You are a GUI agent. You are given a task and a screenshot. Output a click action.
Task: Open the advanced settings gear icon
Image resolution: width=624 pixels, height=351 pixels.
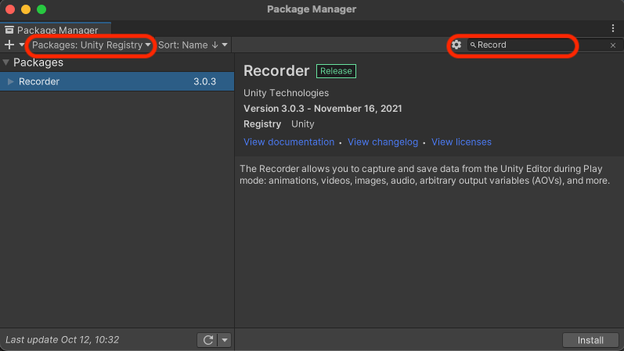click(x=456, y=45)
